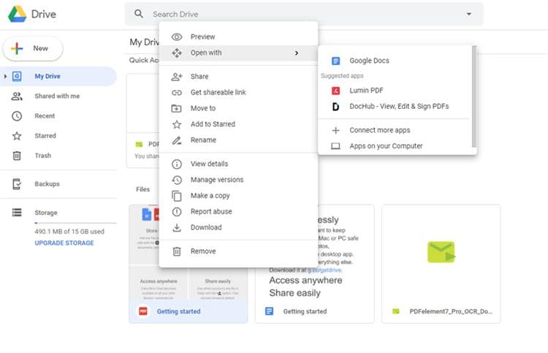Click the Starred star icon in sidebar
The height and width of the screenshot is (353, 548).
pyautogui.click(x=17, y=136)
